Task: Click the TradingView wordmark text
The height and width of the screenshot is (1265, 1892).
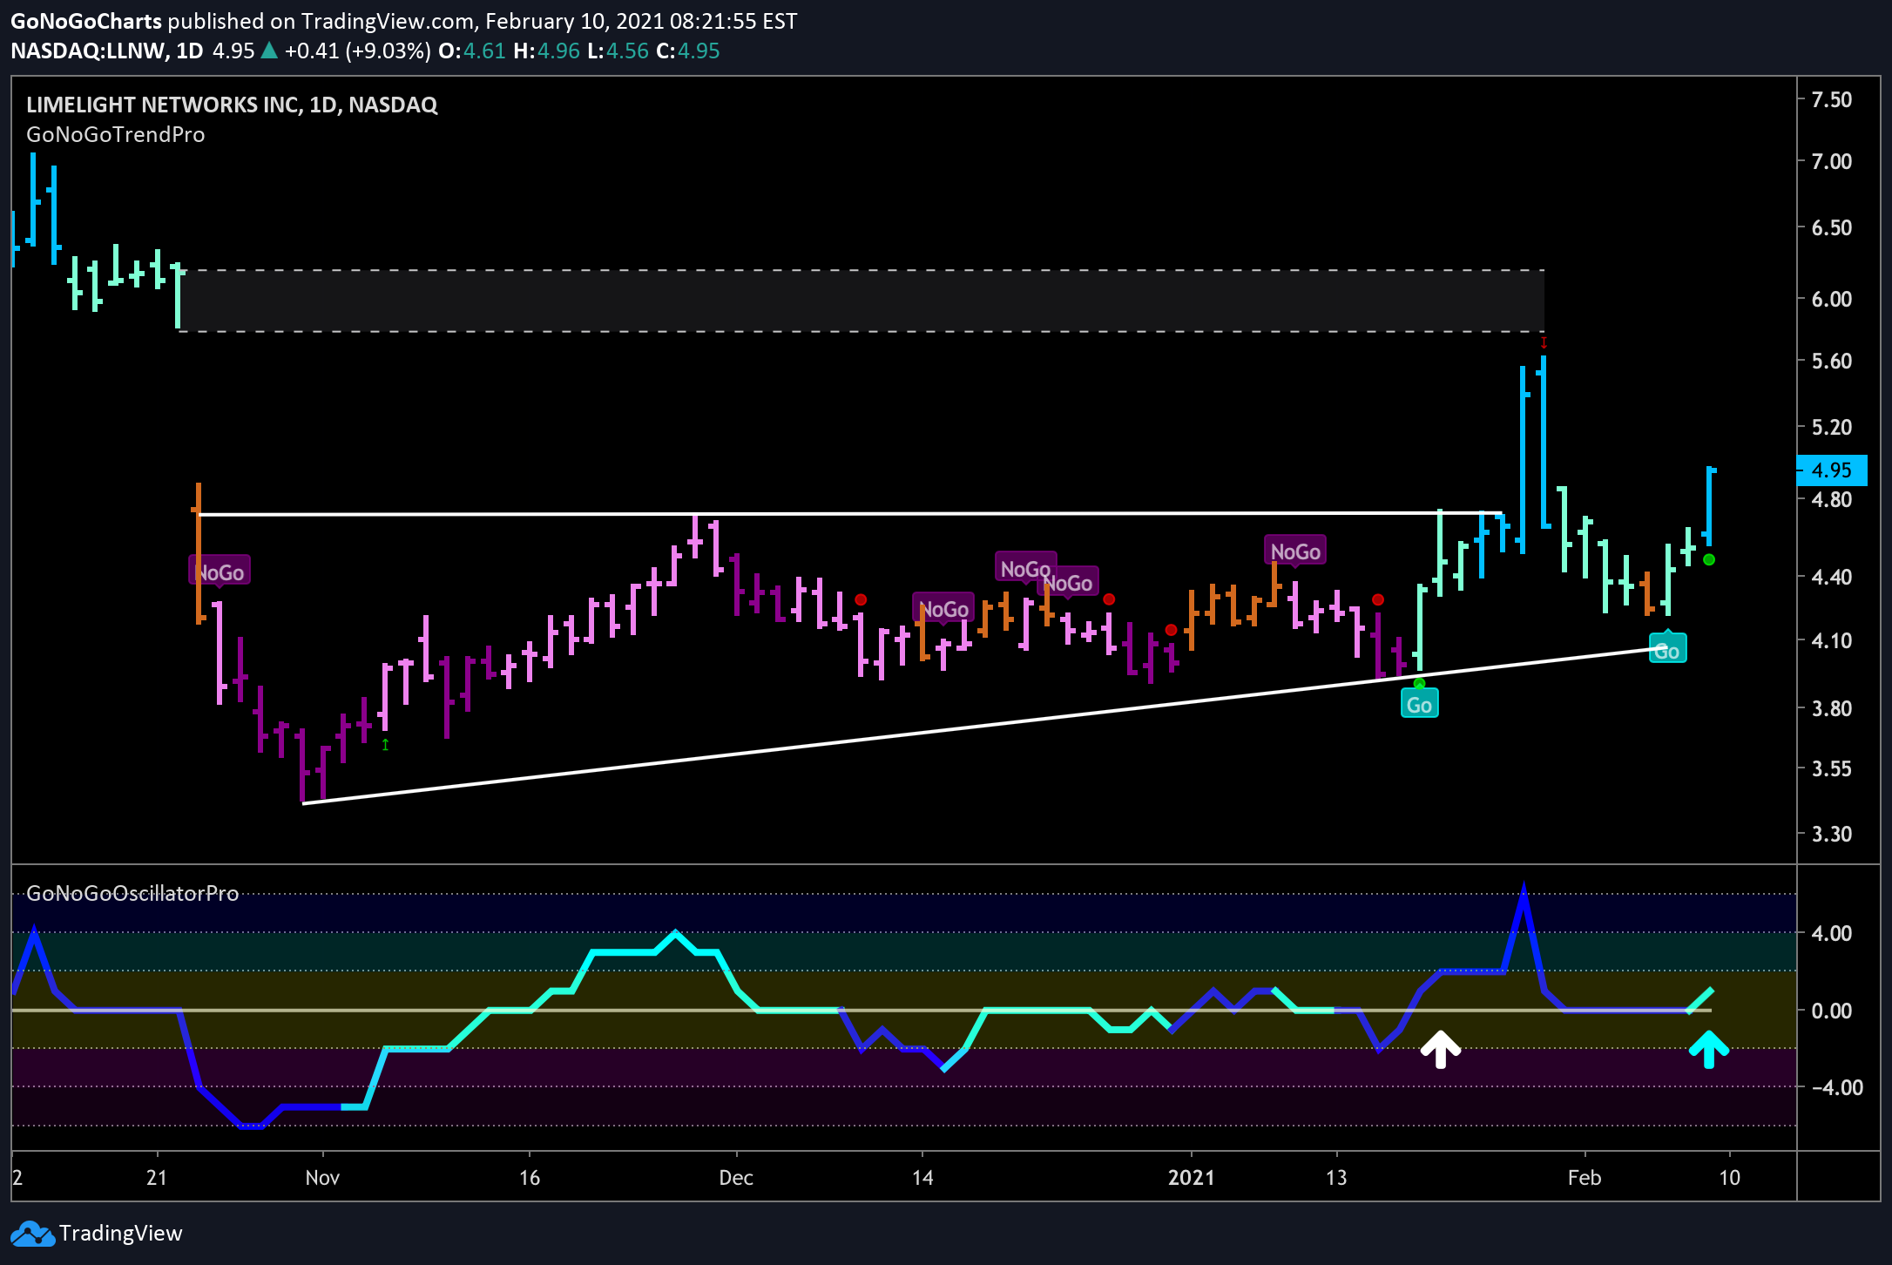Action: click(x=121, y=1234)
